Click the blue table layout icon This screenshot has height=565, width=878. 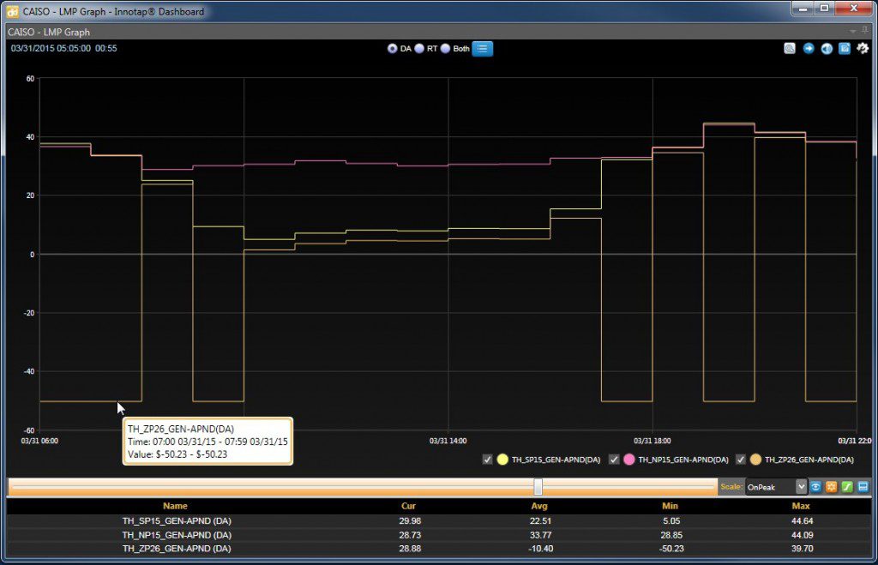point(863,487)
